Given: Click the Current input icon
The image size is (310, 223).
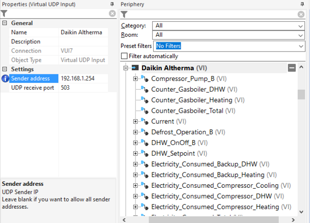Looking at the screenshot, I should [145, 121].
